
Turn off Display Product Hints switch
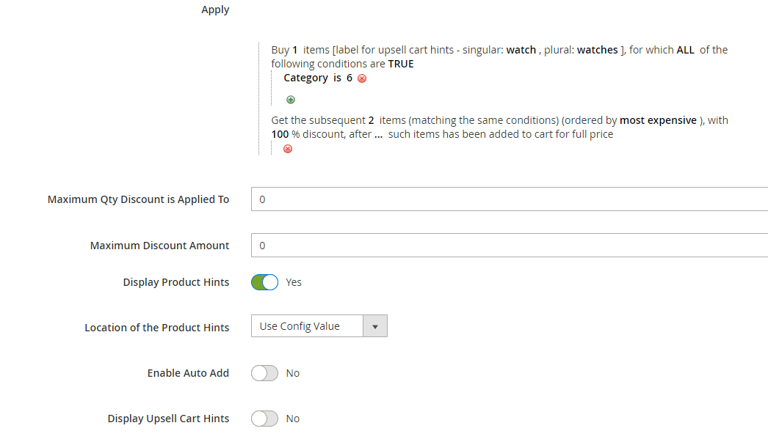pos(264,282)
